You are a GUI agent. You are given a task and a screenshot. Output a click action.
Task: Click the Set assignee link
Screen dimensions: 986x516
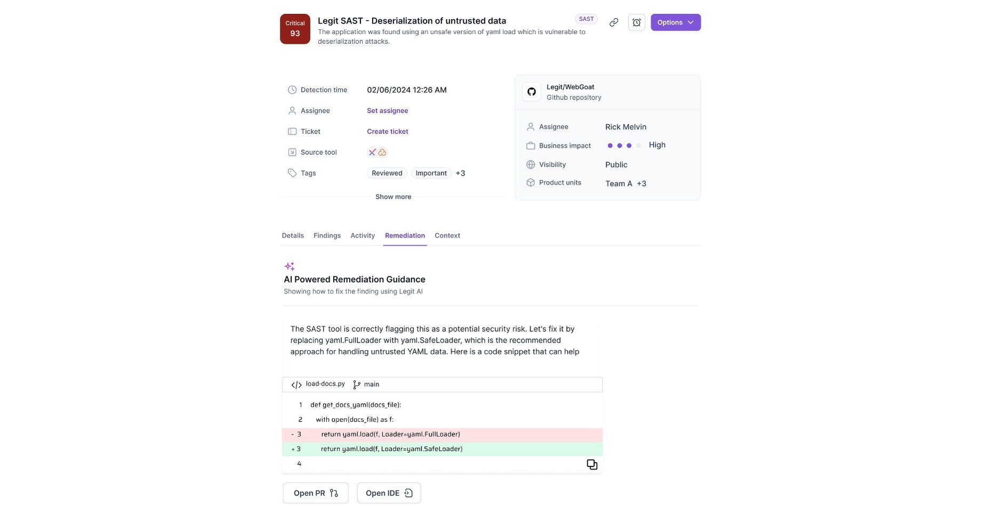coord(387,110)
